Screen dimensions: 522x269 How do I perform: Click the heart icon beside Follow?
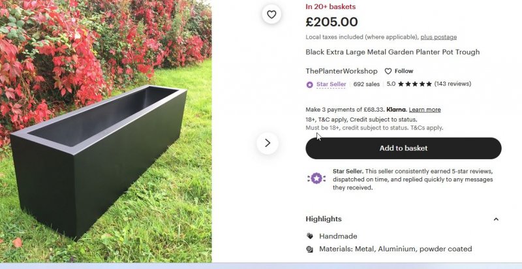click(388, 71)
